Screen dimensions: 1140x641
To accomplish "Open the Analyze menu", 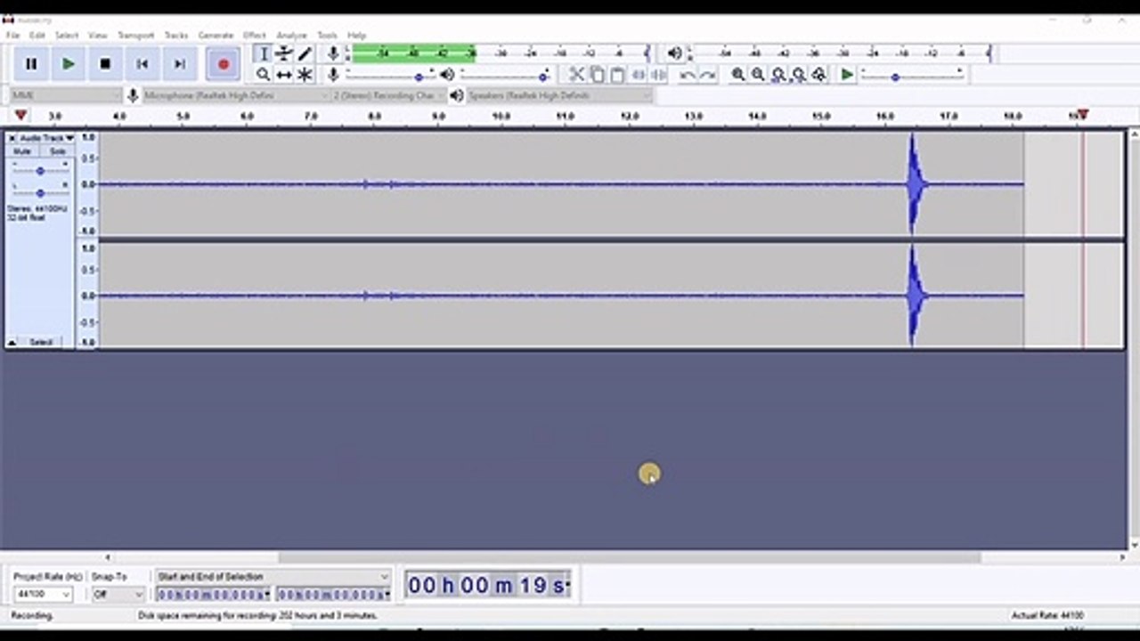I will tap(291, 35).
